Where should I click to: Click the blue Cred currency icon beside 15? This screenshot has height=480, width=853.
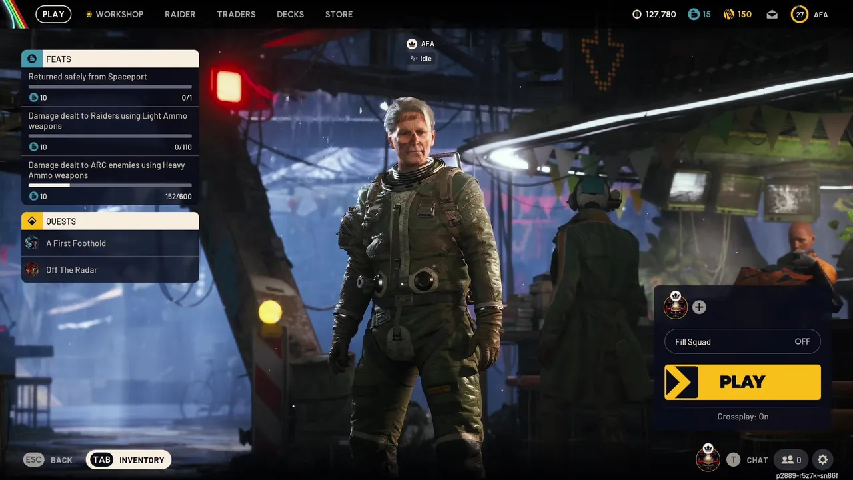tap(693, 14)
